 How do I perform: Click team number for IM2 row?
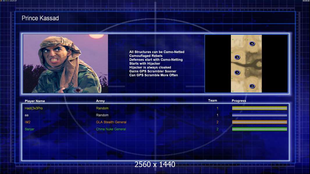click(218, 122)
